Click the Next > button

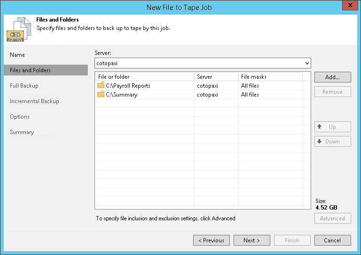pyautogui.click(x=252, y=240)
